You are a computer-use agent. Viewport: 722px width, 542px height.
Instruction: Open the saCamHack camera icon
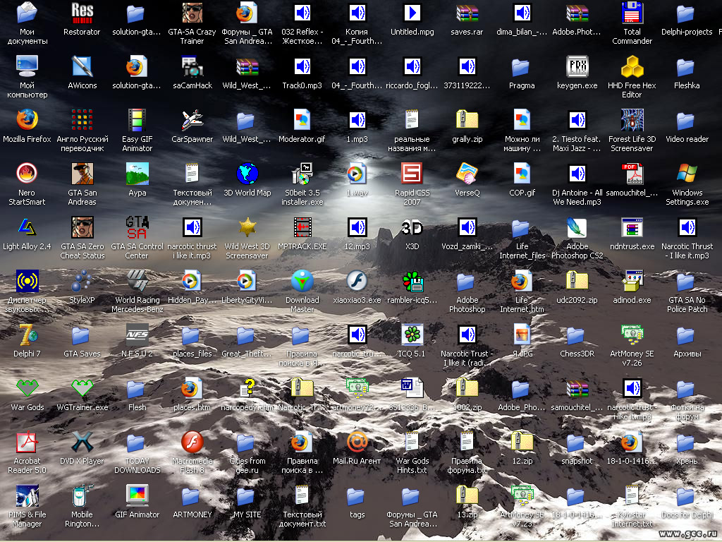click(192, 66)
